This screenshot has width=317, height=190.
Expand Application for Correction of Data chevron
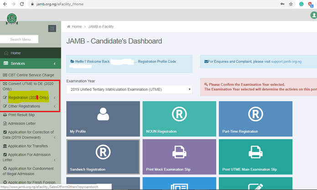pos(55,138)
